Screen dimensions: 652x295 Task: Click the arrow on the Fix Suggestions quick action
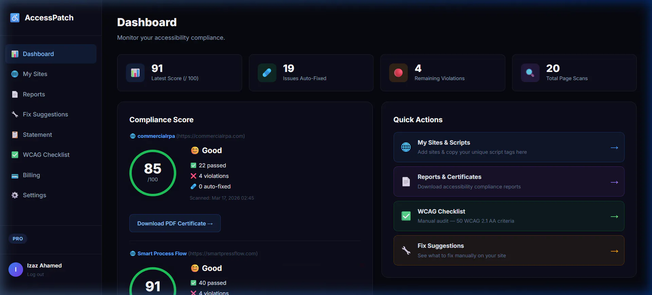614,251
